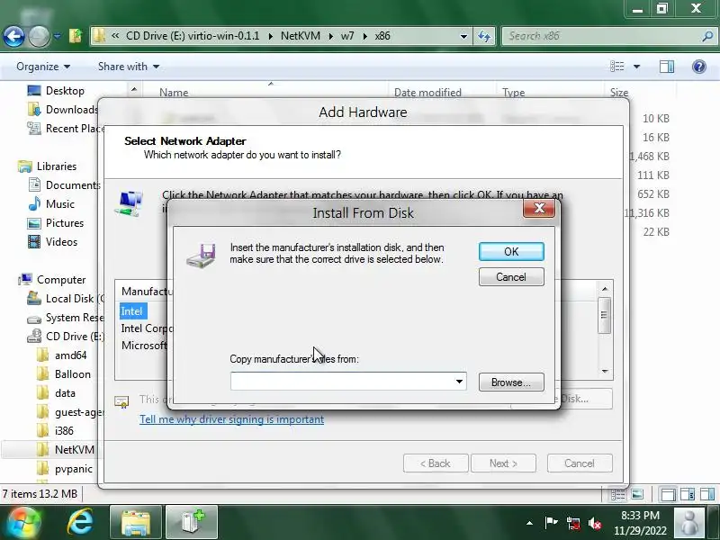Click w7 in the address breadcrumb
This screenshot has width=720, height=540.
[347, 36]
